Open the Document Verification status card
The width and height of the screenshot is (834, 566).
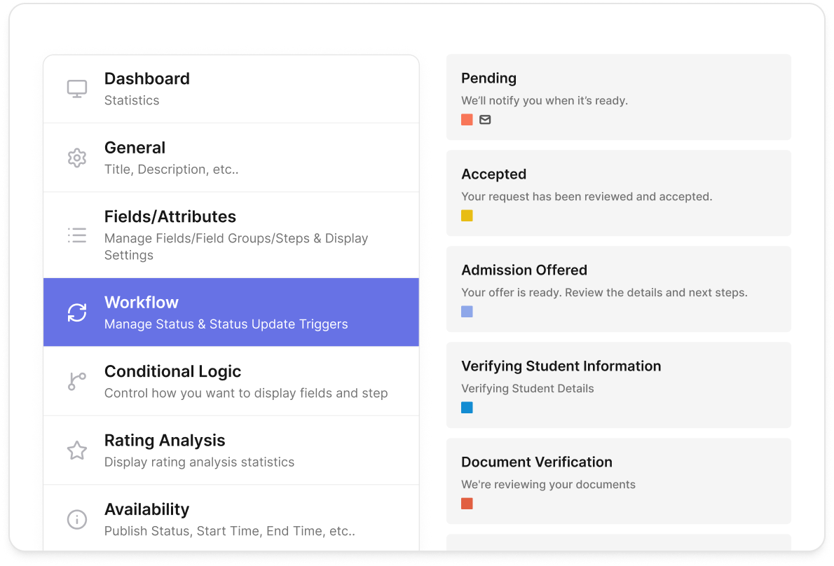pyautogui.click(x=619, y=481)
